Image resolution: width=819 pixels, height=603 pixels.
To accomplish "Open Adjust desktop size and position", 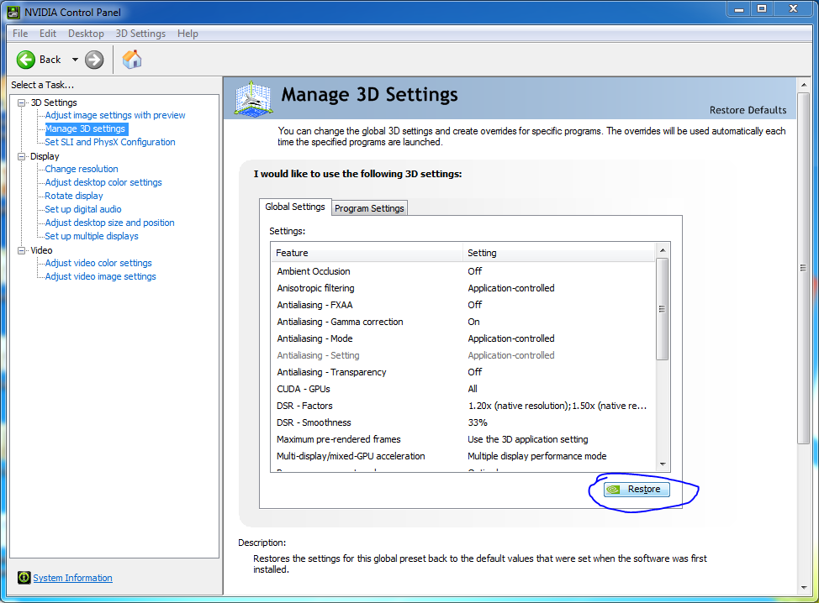I will coord(109,223).
